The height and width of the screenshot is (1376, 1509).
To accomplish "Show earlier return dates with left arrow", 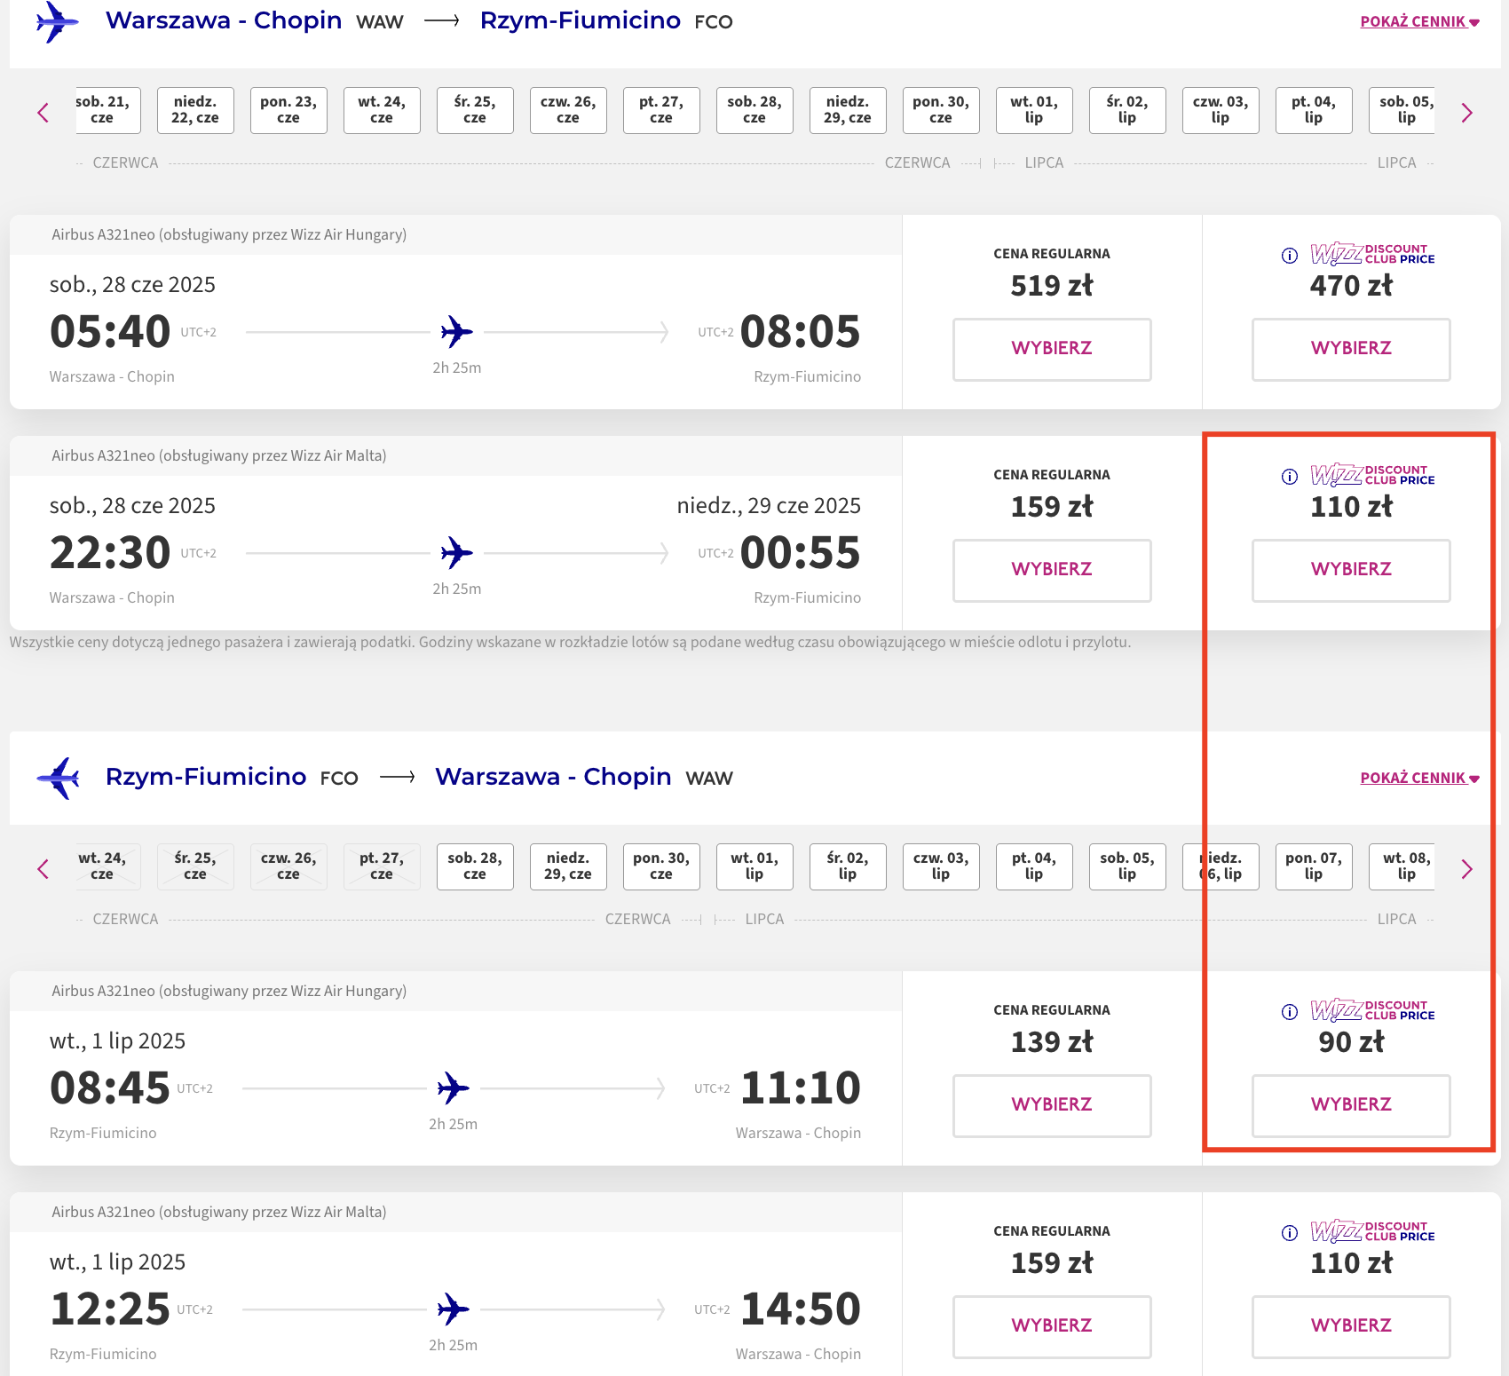I will point(43,869).
